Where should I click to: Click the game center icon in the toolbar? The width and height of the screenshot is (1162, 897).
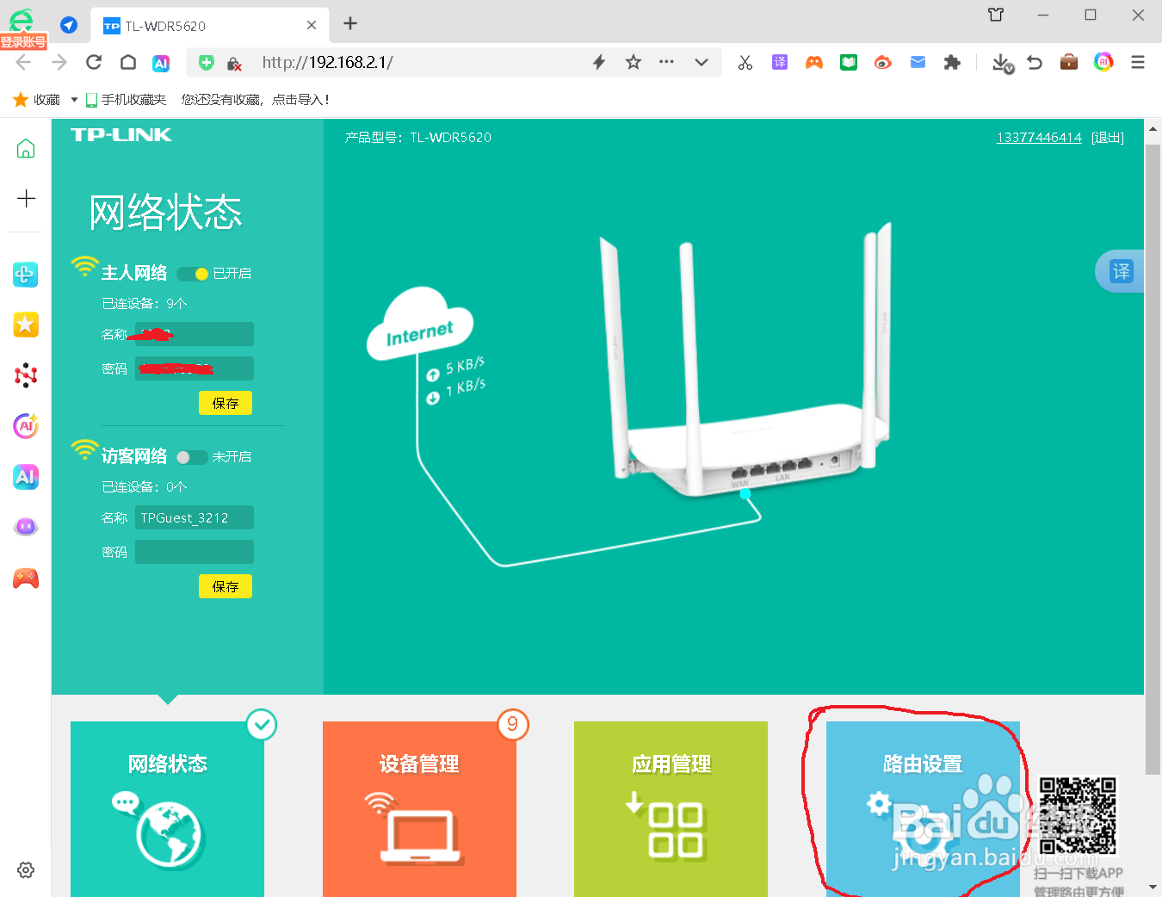point(813,62)
